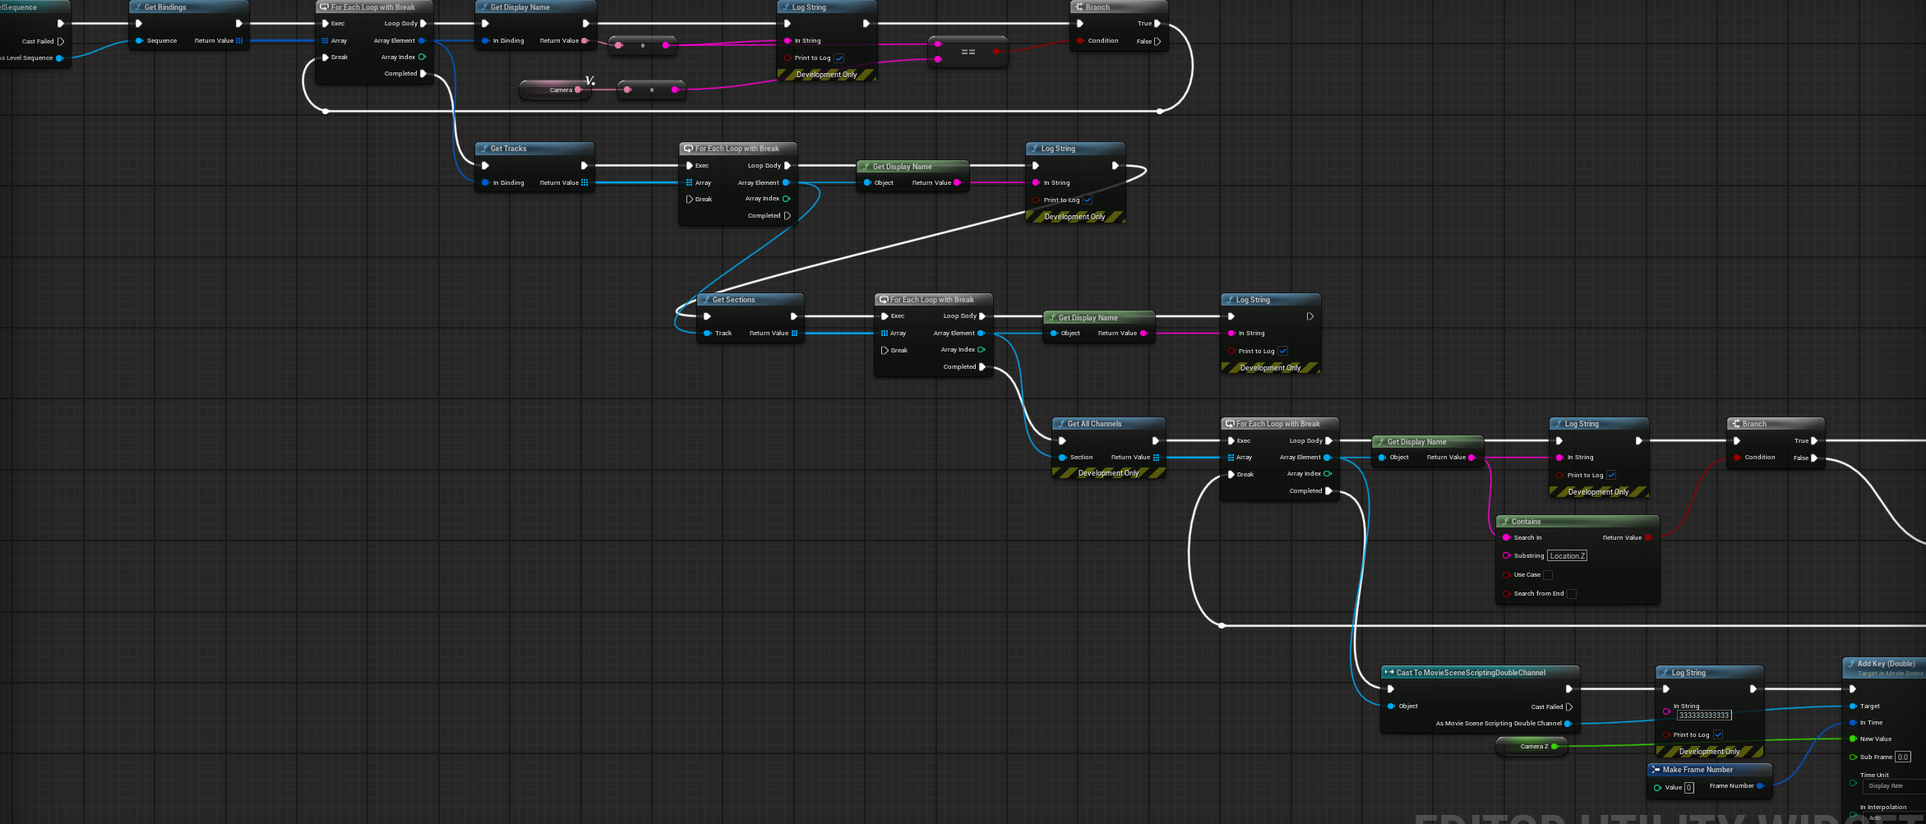Select the Add Key (Double) node header
The image size is (1926, 824).
tap(1885, 664)
